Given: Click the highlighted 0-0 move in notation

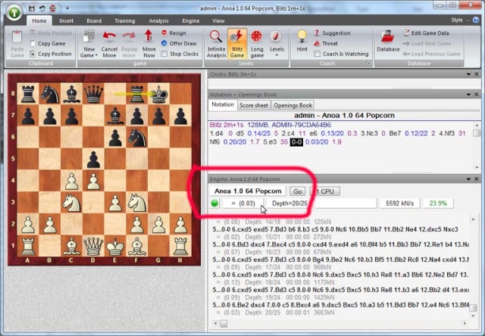Looking at the screenshot, I should pyautogui.click(x=296, y=142).
